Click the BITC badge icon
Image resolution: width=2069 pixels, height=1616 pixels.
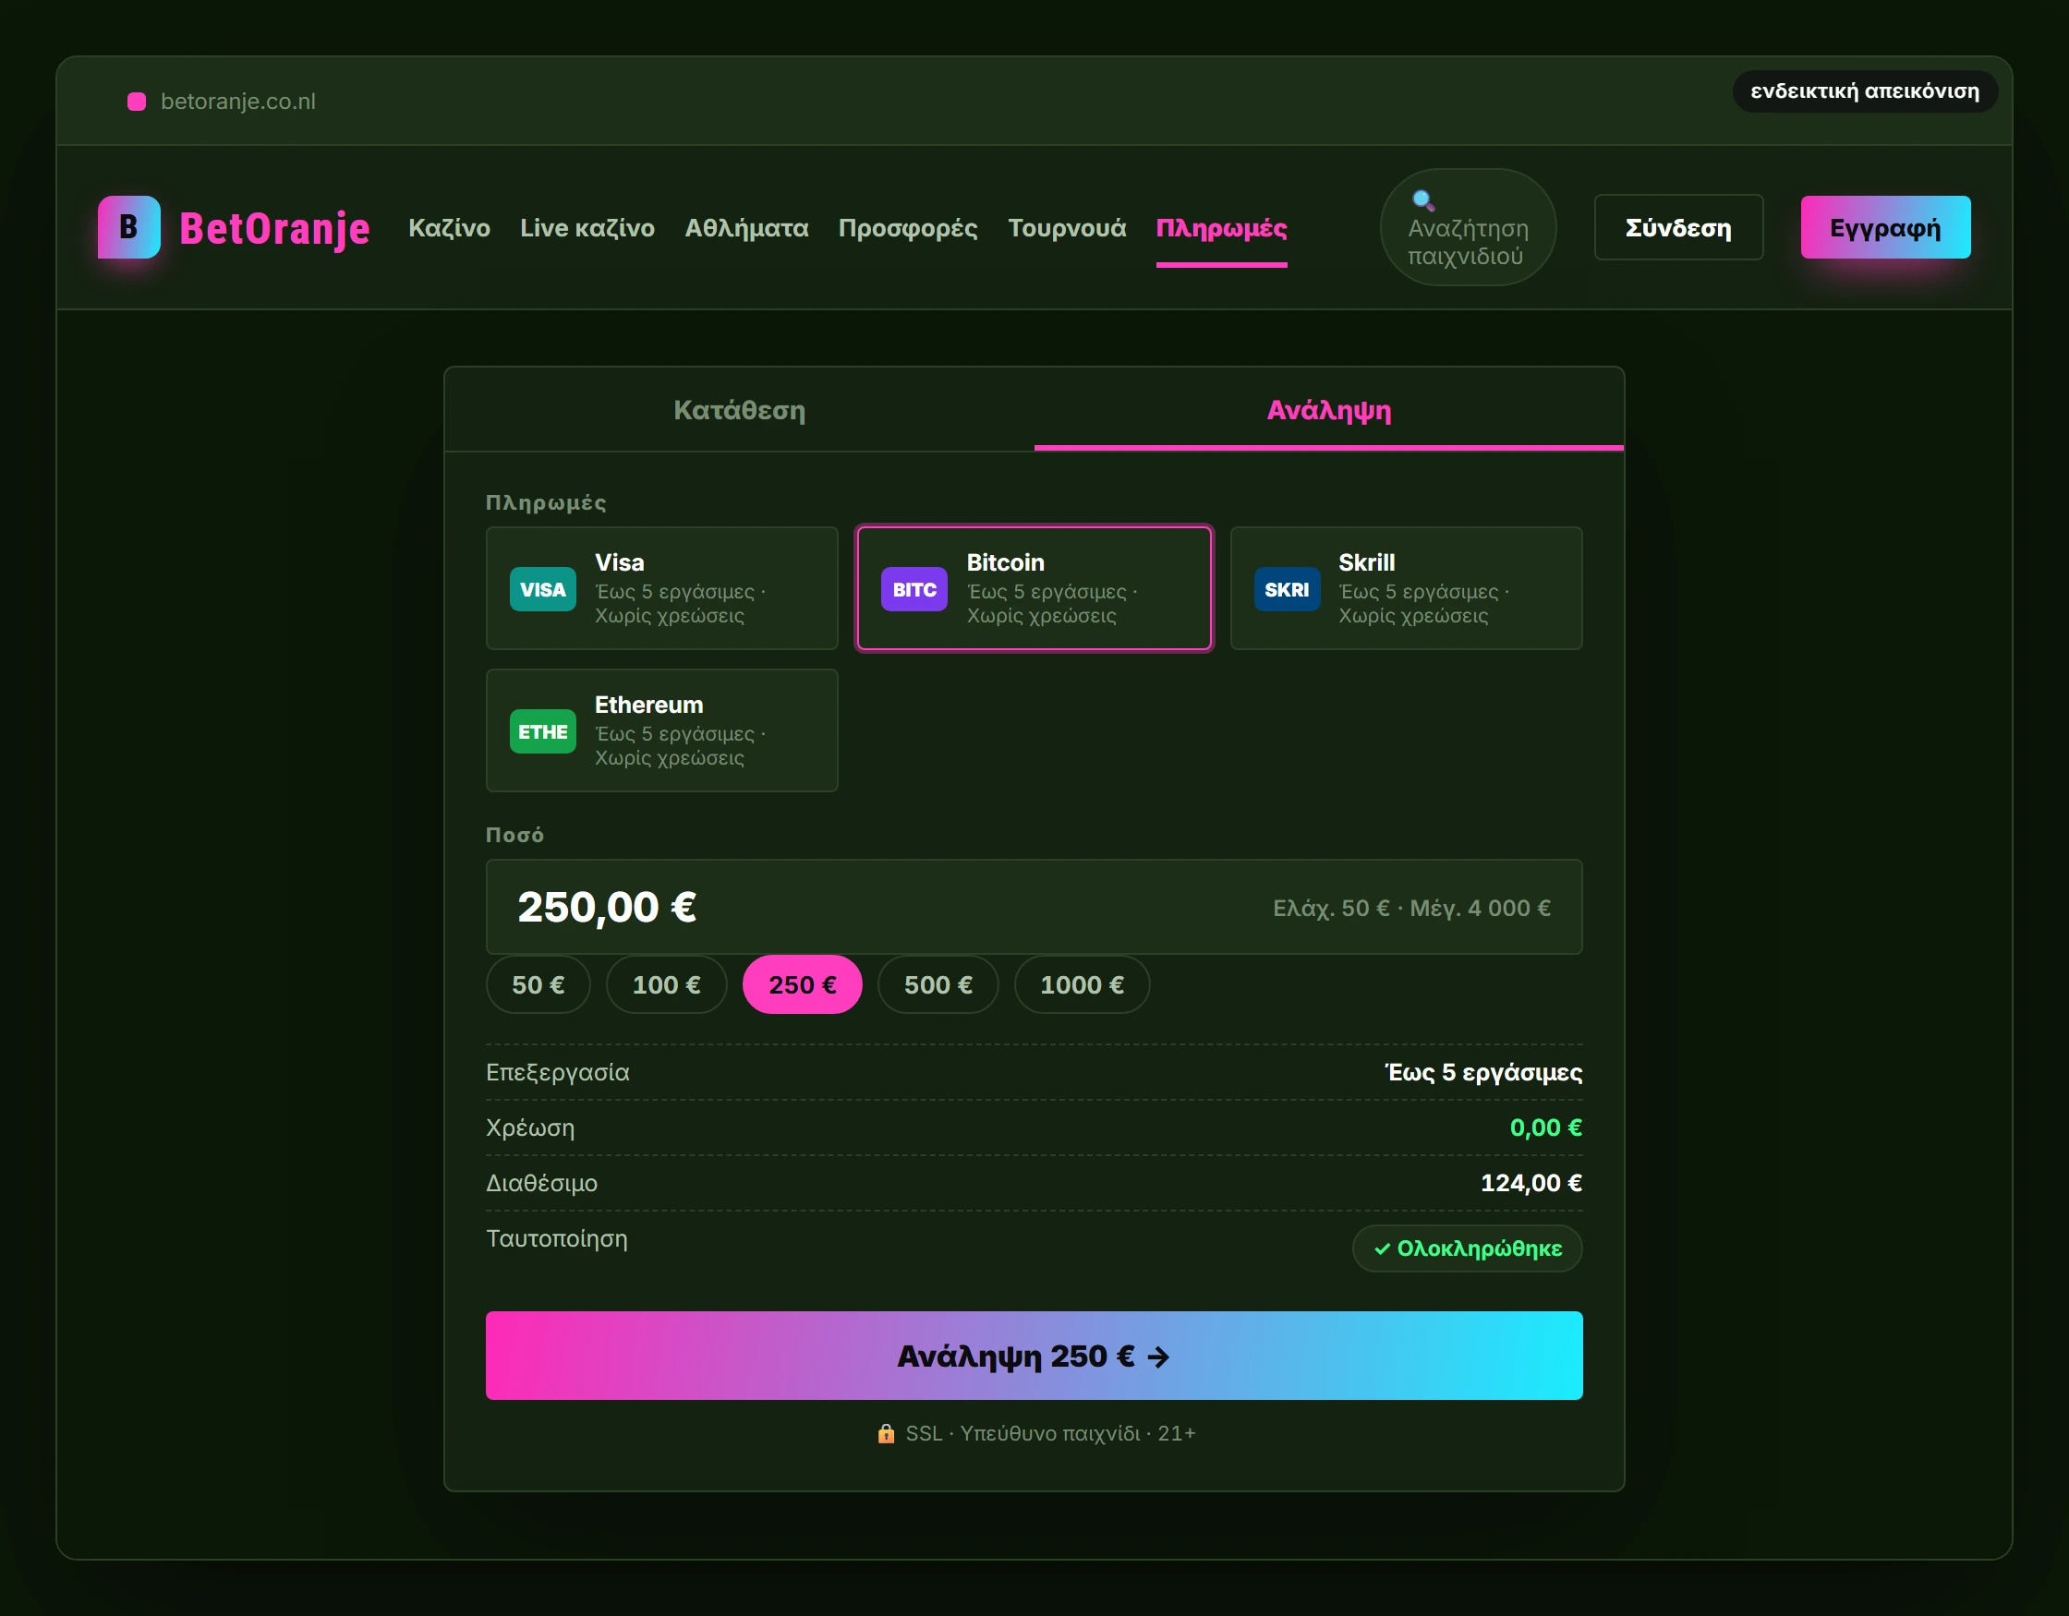tap(914, 589)
